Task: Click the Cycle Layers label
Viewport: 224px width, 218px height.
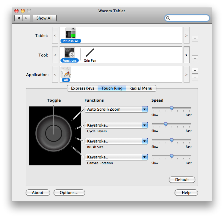Action: point(97,131)
